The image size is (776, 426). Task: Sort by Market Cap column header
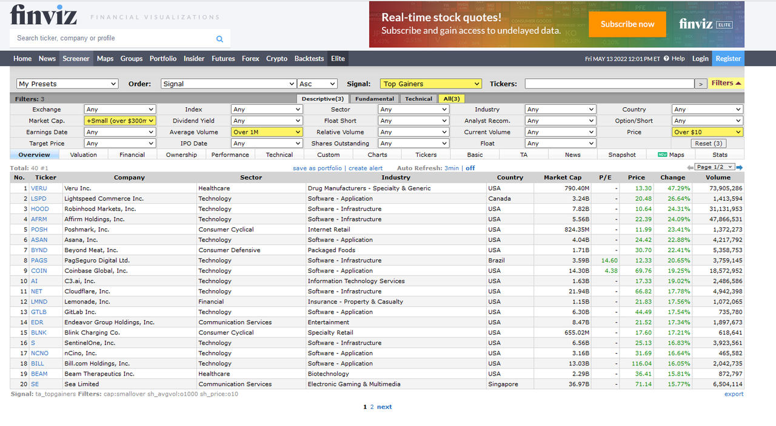click(x=563, y=178)
